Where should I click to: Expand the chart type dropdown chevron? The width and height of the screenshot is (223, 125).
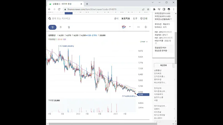(130, 27)
